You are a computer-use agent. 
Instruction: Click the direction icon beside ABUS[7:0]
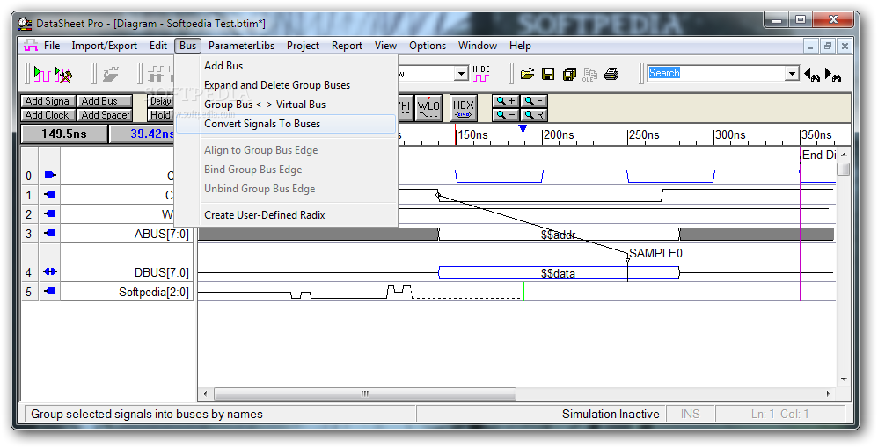coord(50,234)
